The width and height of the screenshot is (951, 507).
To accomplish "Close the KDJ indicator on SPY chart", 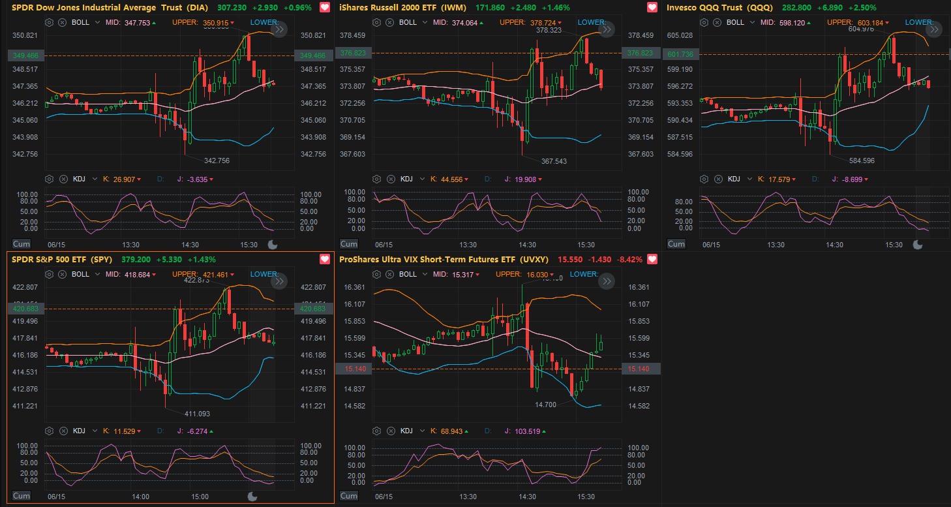I will click(63, 431).
